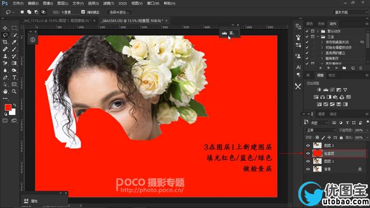This screenshot has width=370, height=208.
Task: Hide the 图层 2 layer
Action: click(308, 145)
